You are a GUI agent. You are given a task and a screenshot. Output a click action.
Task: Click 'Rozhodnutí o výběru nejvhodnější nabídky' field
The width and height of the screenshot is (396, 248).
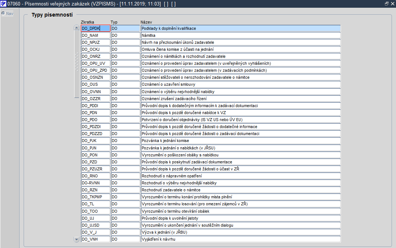tap(241, 183)
